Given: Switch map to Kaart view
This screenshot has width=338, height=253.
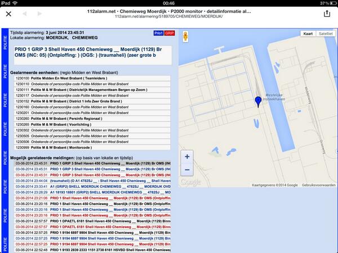Looking at the screenshot, I should pos(308,34).
